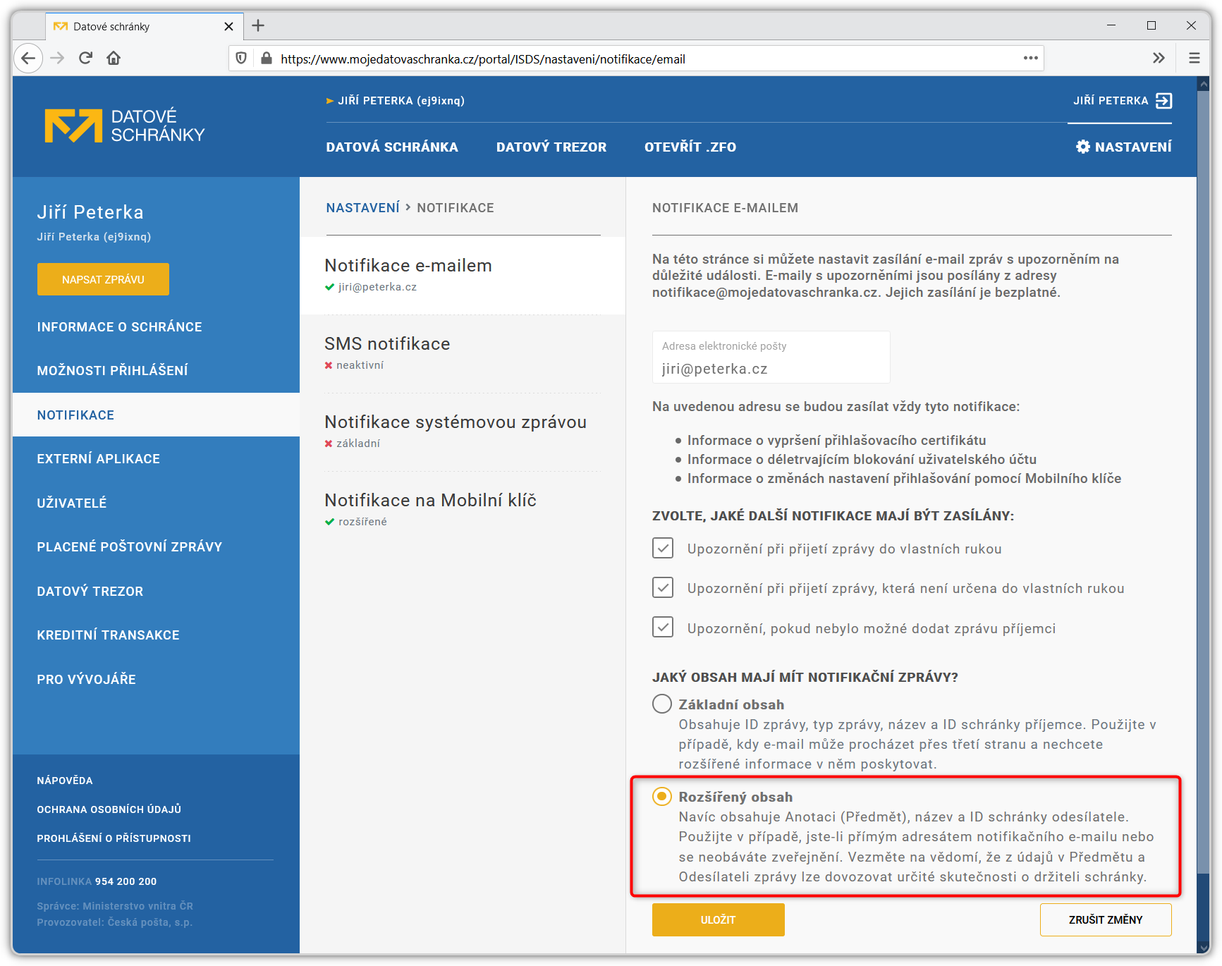Open the Otevřít .ZFO menu item
Screen dimensions: 1222x966
[x=690, y=147]
